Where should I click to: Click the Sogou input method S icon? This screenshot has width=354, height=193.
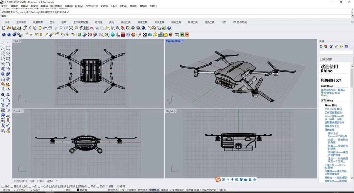coord(218,179)
